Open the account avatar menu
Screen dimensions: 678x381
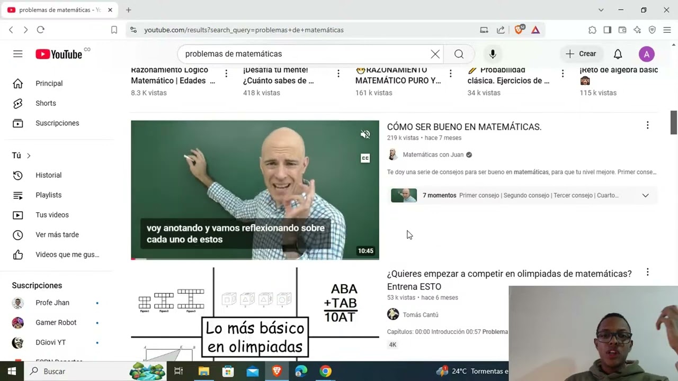647,54
